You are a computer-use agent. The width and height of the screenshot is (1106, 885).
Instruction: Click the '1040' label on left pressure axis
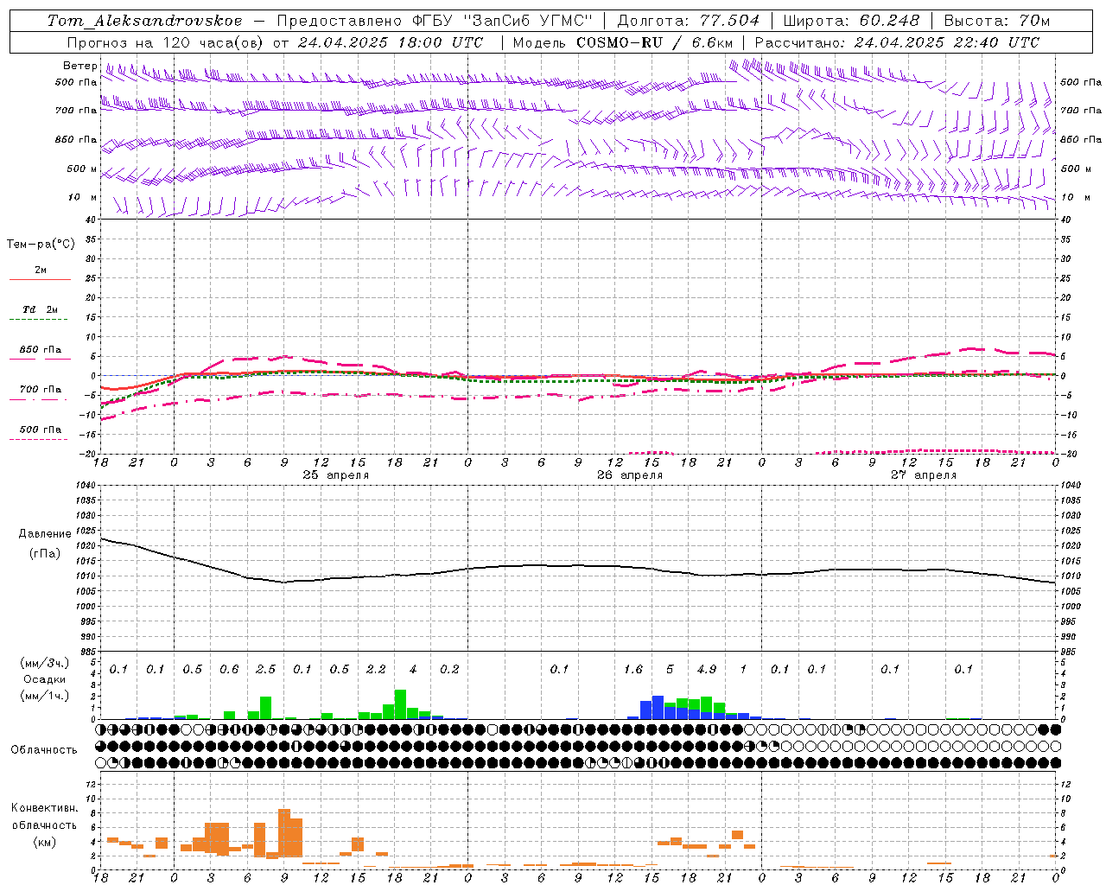click(x=86, y=486)
